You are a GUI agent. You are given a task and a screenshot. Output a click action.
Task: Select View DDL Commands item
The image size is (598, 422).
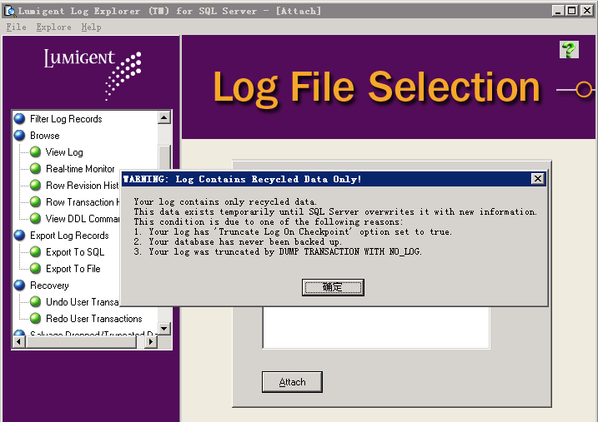tap(83, 219)
